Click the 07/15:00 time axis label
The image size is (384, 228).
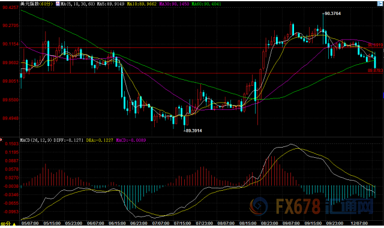coord(182,223)
